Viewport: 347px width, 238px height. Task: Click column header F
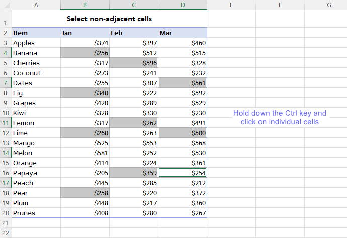click(x=280, y=5)
